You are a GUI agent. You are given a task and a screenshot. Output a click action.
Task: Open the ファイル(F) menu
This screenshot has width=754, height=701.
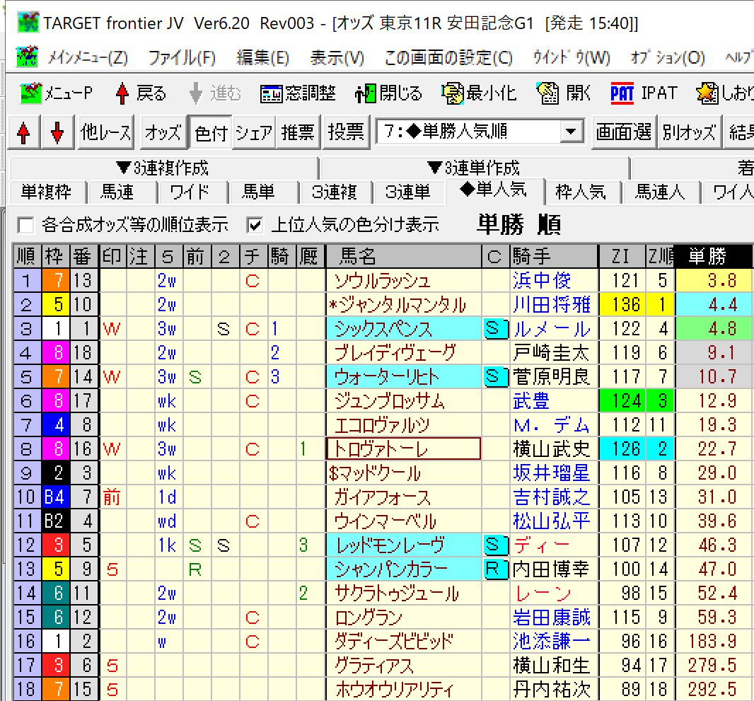[x=182, y=58]
